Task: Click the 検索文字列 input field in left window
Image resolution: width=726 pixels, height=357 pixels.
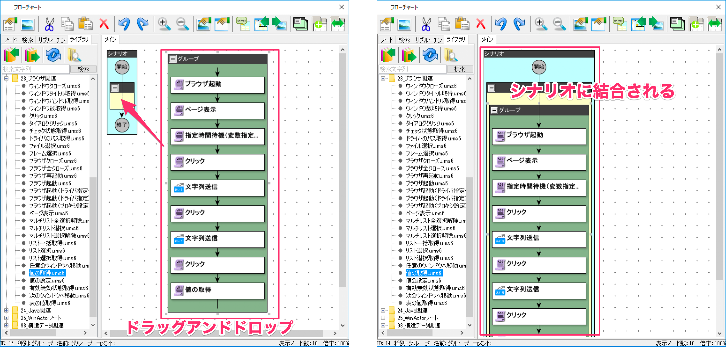Action: (x=35, y=69)
